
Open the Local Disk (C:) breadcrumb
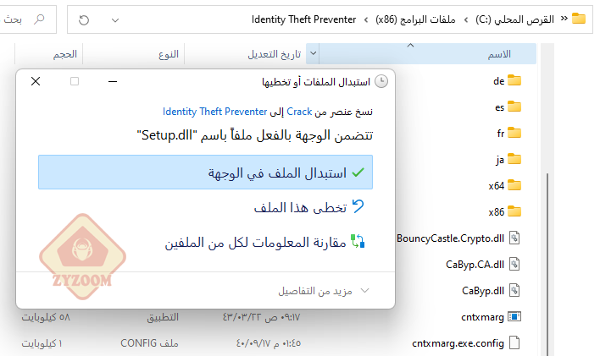[x=514, y=19]
